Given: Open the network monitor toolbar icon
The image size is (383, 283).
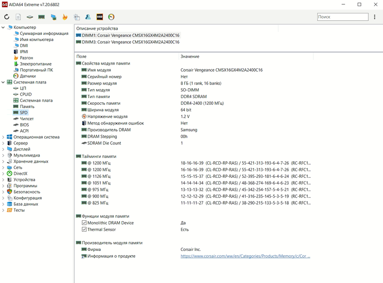Looking at the screenshot, I should (53, 17).
